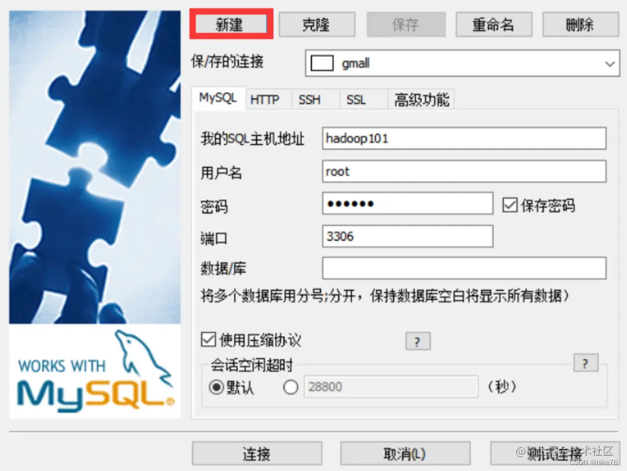Screen dimensions: 627x471
Task: Open the saved connections dropdown showing gmall
Action: [462, 63]
